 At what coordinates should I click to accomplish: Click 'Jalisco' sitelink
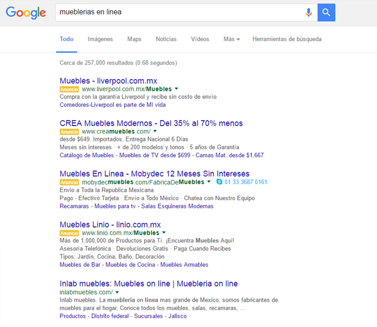pyautogui.click(x=178, y=316)
